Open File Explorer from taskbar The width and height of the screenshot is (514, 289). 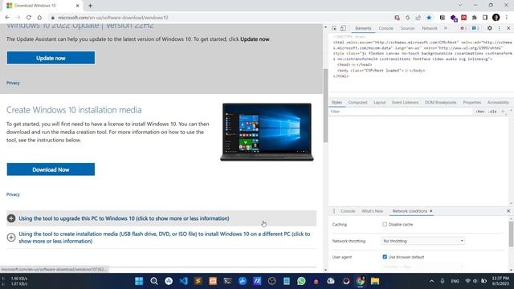tap(375, 281)
